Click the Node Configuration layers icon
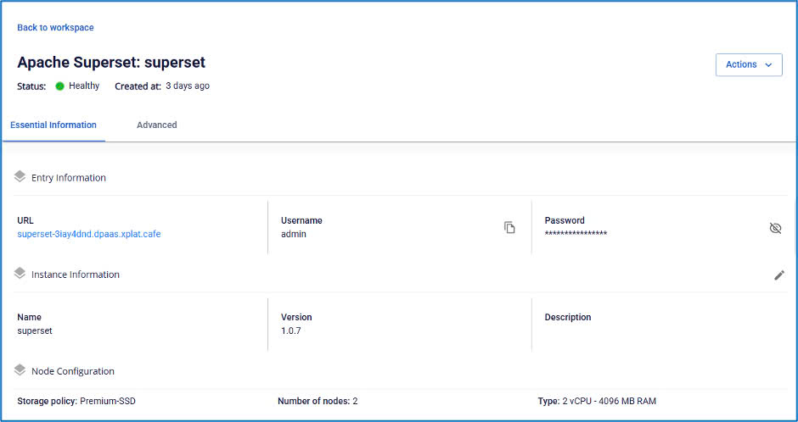 (20, 370)
